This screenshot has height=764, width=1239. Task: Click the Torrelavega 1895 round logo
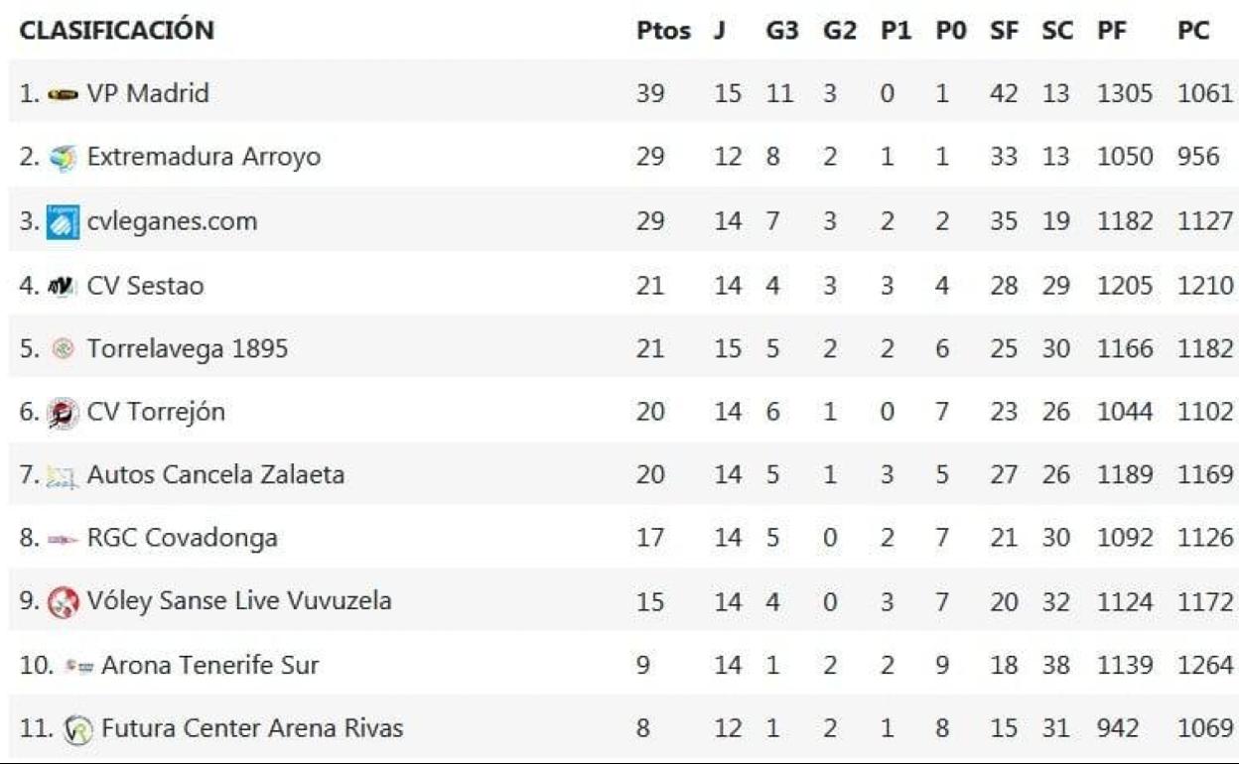63,349
